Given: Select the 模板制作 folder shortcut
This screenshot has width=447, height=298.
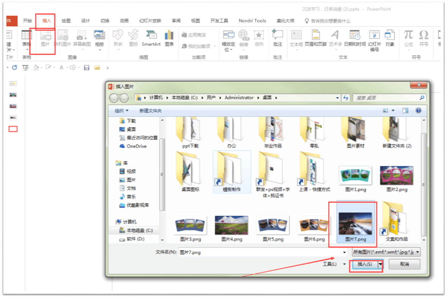Looking at the screenshot, I should point(232,172).
